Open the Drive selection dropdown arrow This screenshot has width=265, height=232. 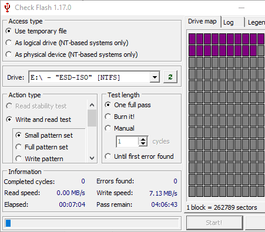coord(155,77)
